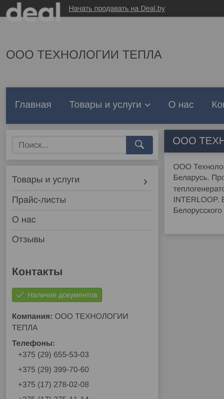
Task: Open О нас in the navigation bar
Action: click(181, 105)
